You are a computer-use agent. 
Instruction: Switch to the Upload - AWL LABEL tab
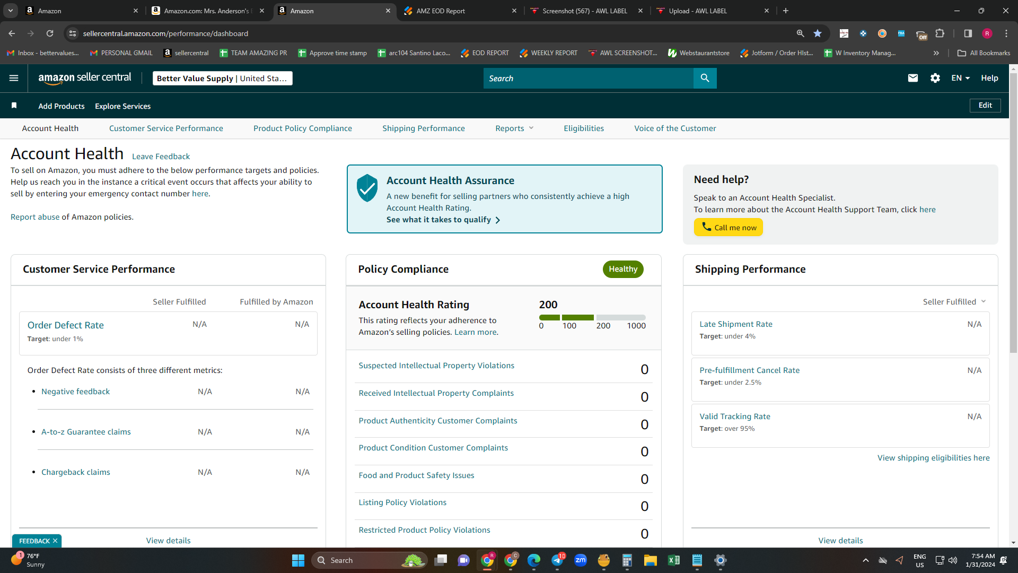[712, 11]
